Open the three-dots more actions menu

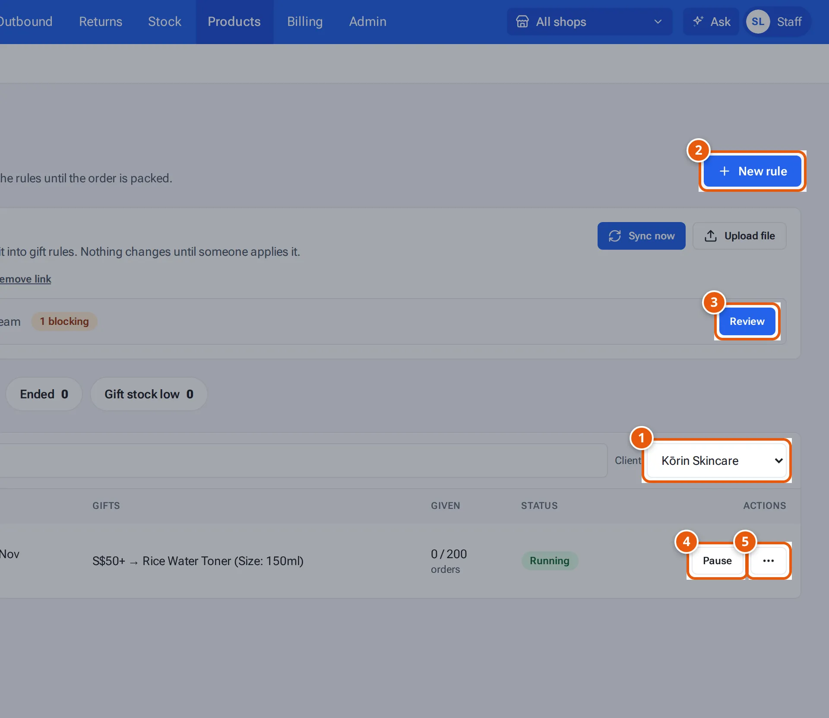click(x=769, y=561)
